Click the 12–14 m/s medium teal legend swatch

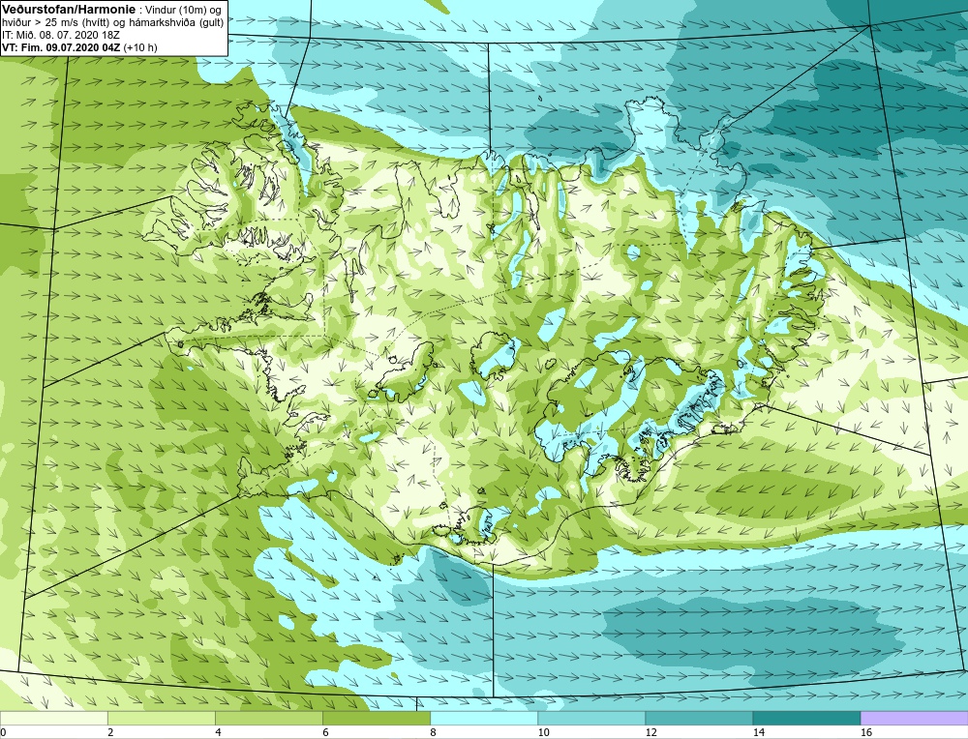coord(699,718)
